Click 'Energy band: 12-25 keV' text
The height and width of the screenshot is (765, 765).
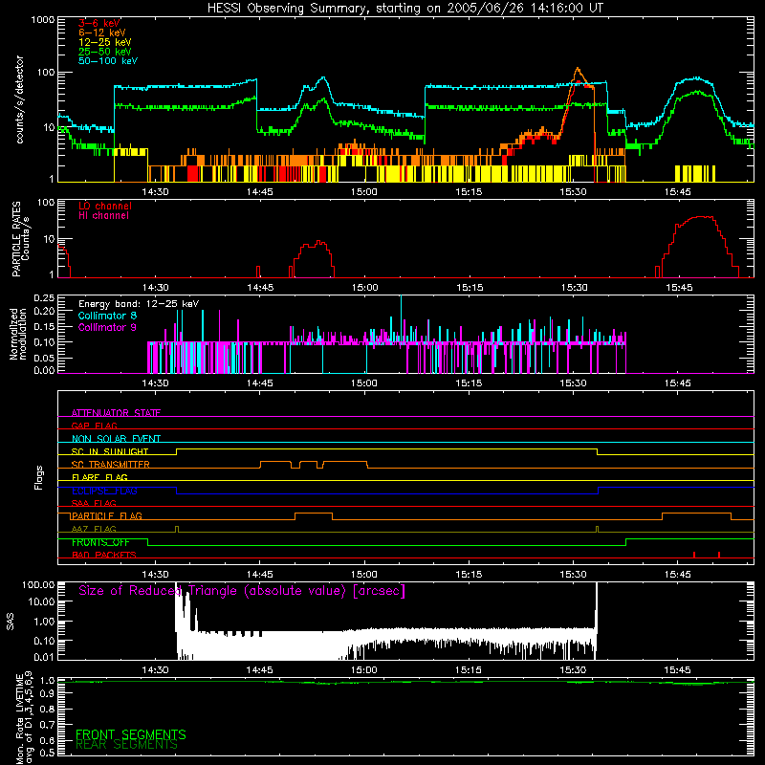point(139,304)
